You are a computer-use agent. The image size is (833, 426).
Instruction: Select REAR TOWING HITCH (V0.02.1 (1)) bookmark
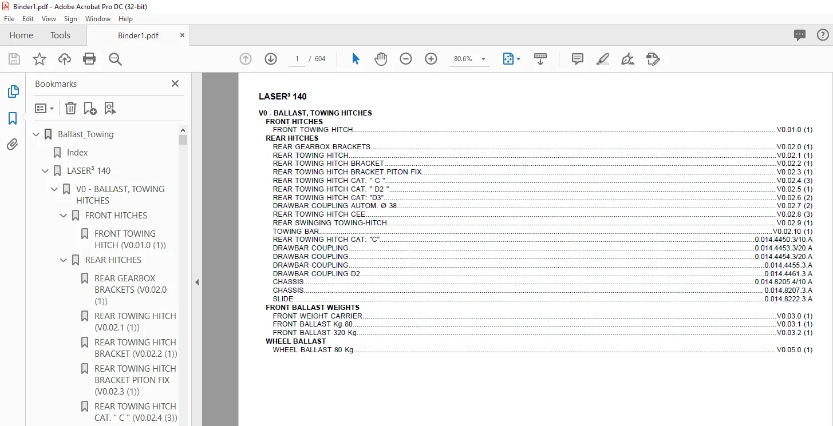point(135,322)
